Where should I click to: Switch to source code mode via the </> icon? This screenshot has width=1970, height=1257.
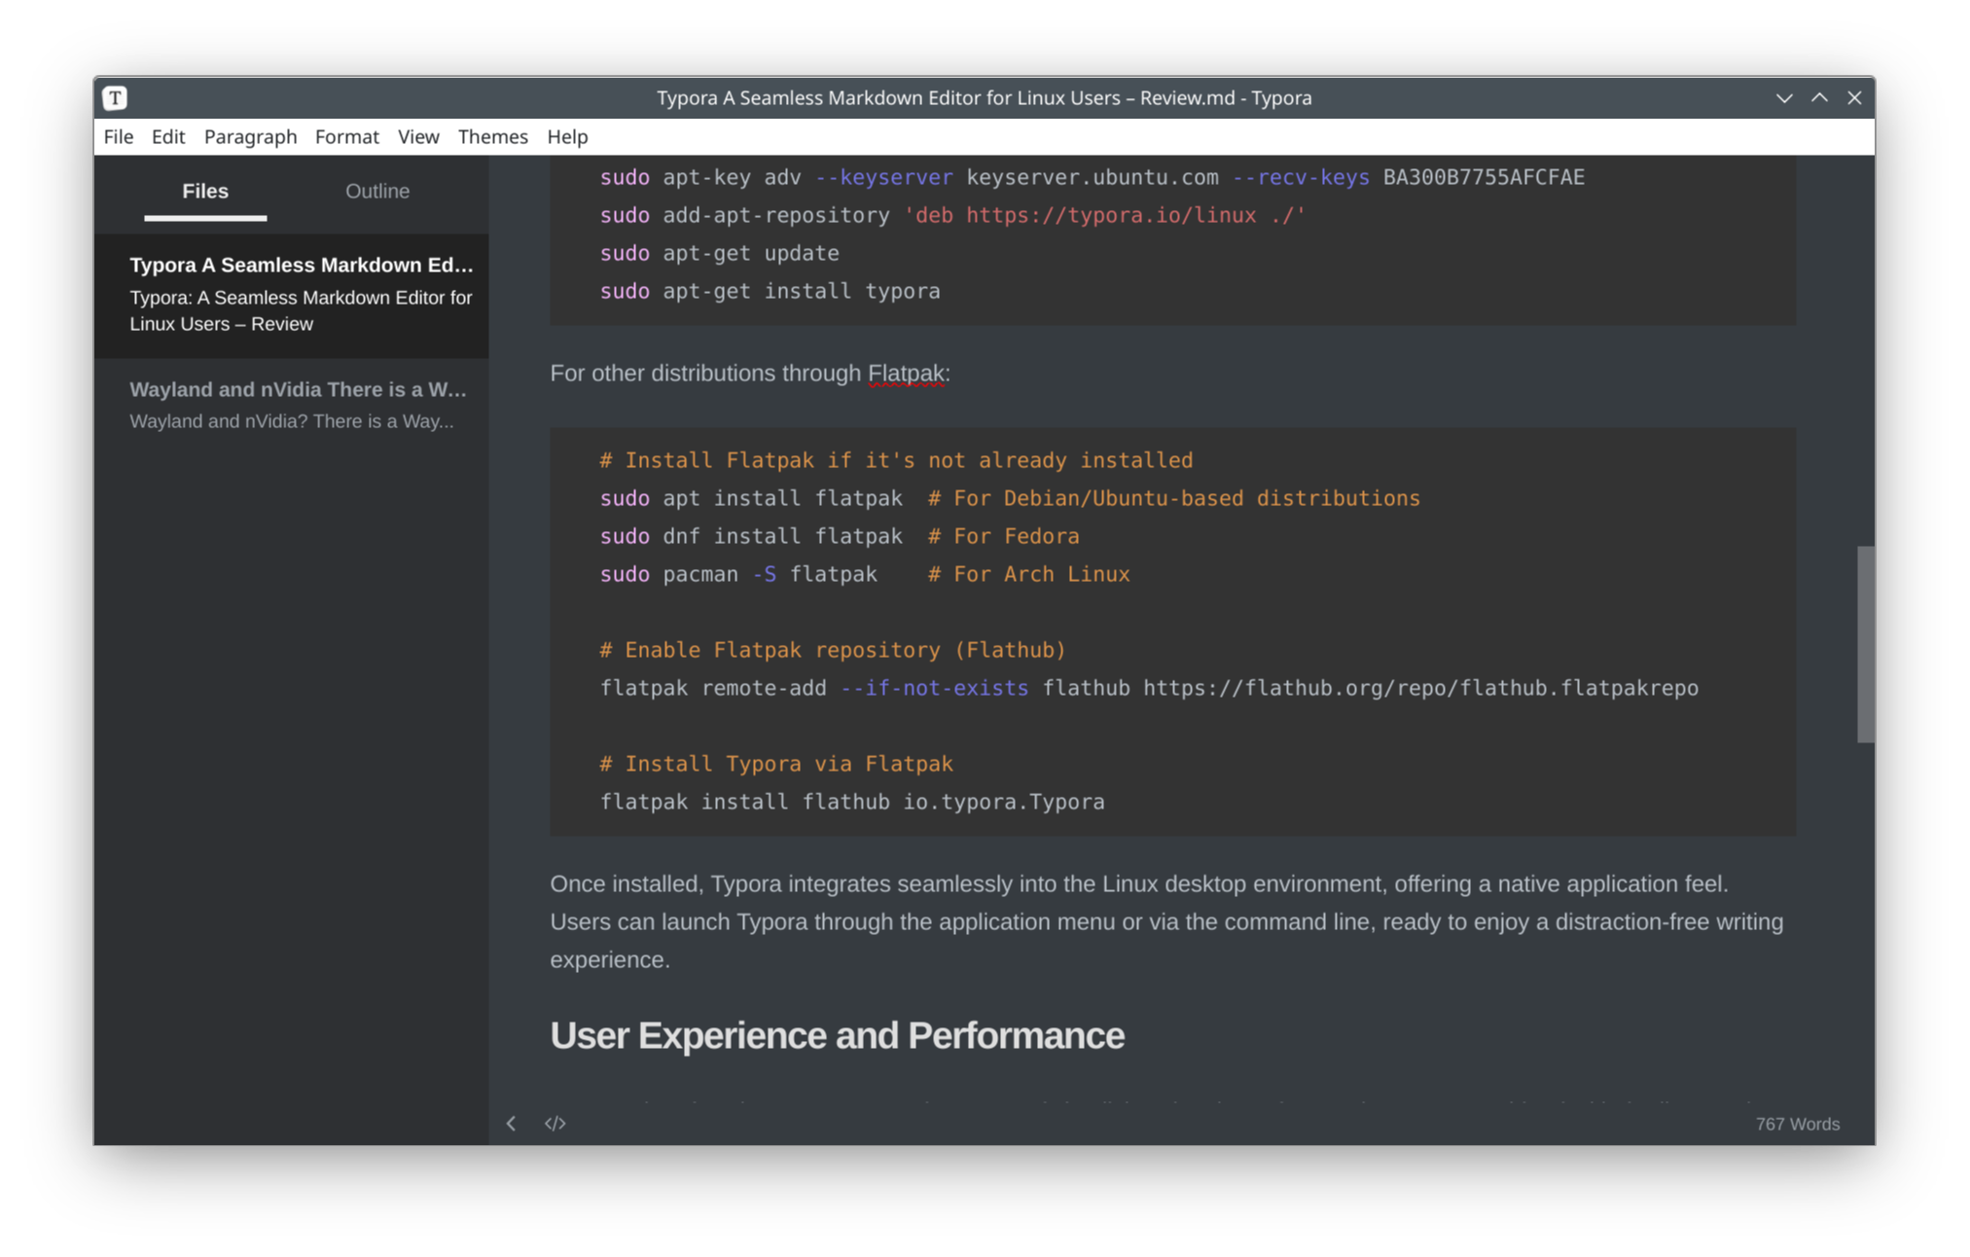pos(555,1123)
